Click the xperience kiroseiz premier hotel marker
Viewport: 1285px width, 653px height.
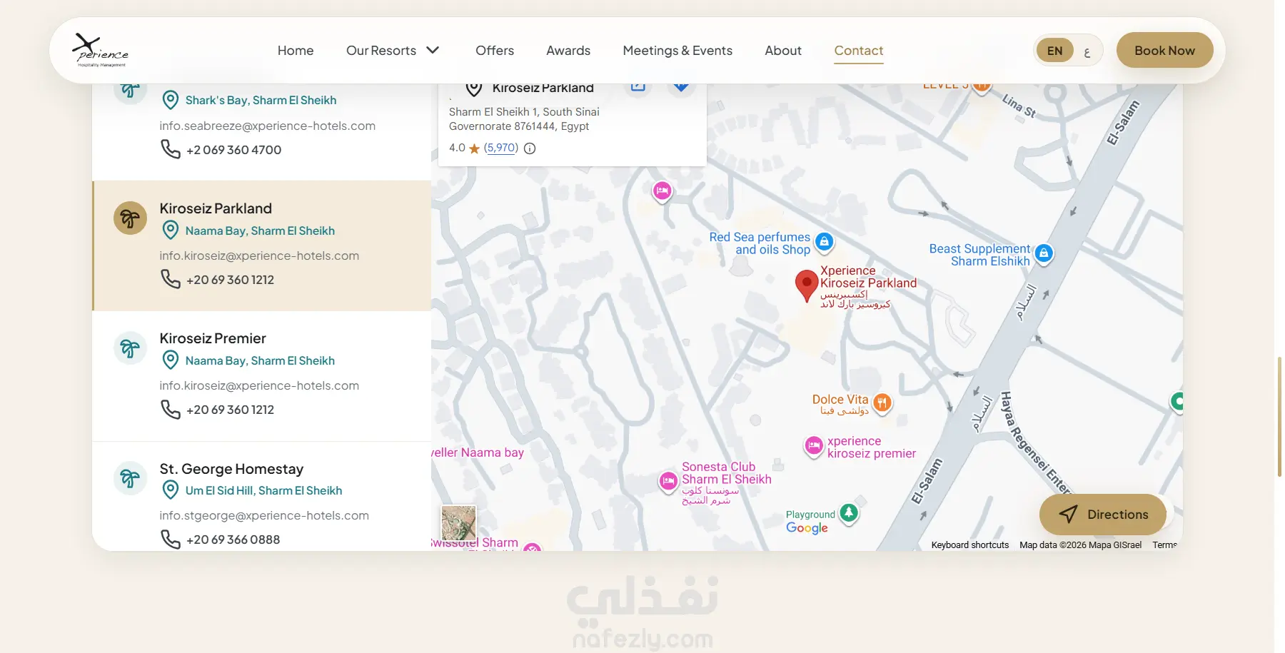(x=814, y=446)
